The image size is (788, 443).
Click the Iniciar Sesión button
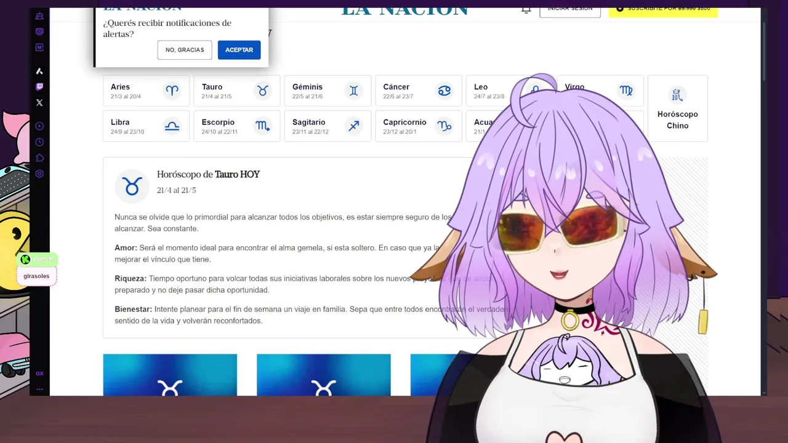pos(570,11)
